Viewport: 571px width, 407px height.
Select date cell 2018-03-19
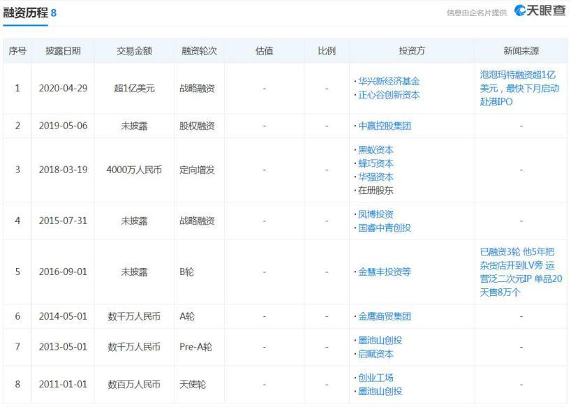[63, 170]
